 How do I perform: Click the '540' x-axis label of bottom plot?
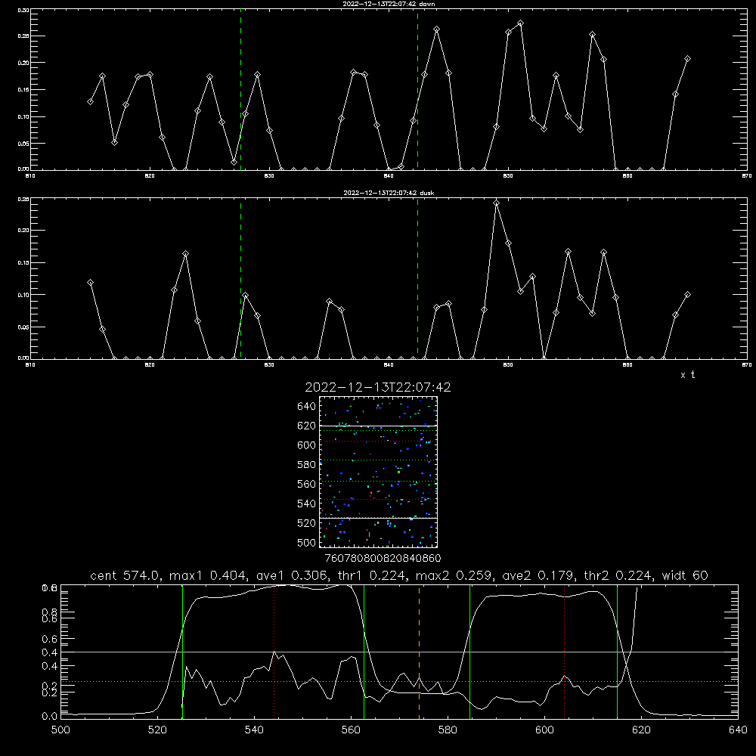(x=254, y=730)
